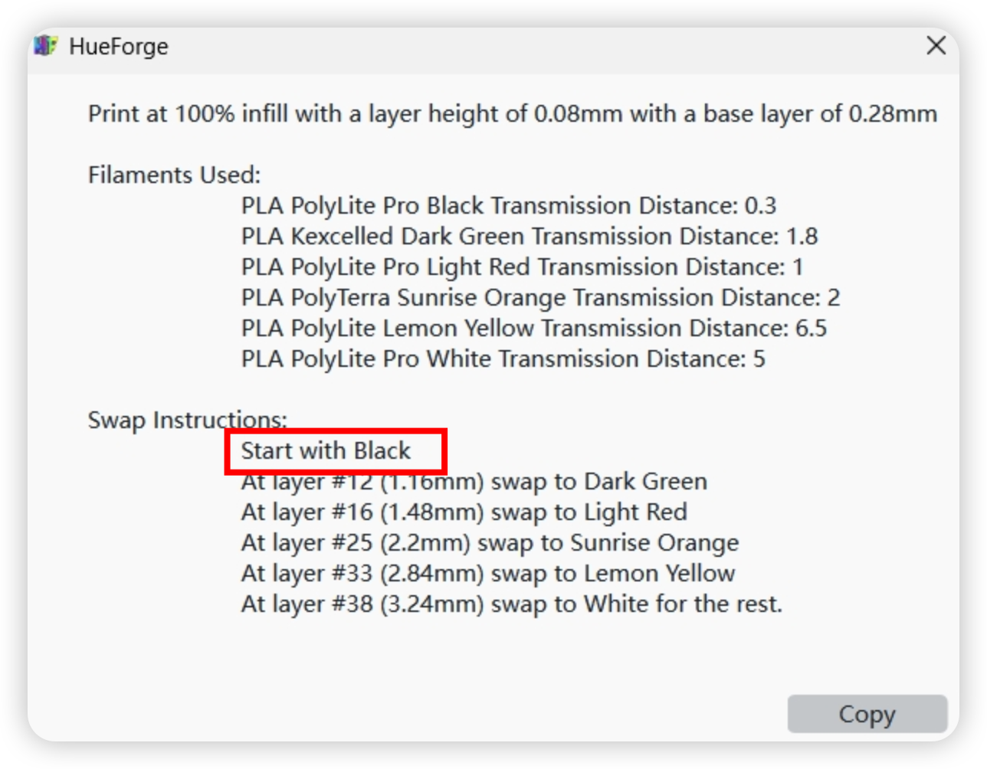Click the HueForge title text
Image resolution: width=987 pixels, height=769 pixels.
click(119, 47)
